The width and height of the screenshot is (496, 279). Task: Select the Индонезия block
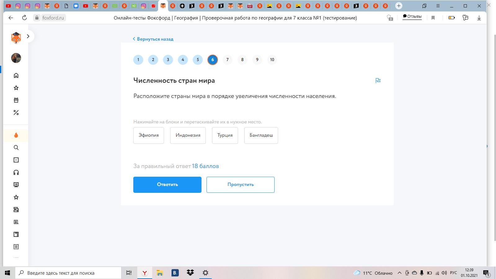[188, 135]
